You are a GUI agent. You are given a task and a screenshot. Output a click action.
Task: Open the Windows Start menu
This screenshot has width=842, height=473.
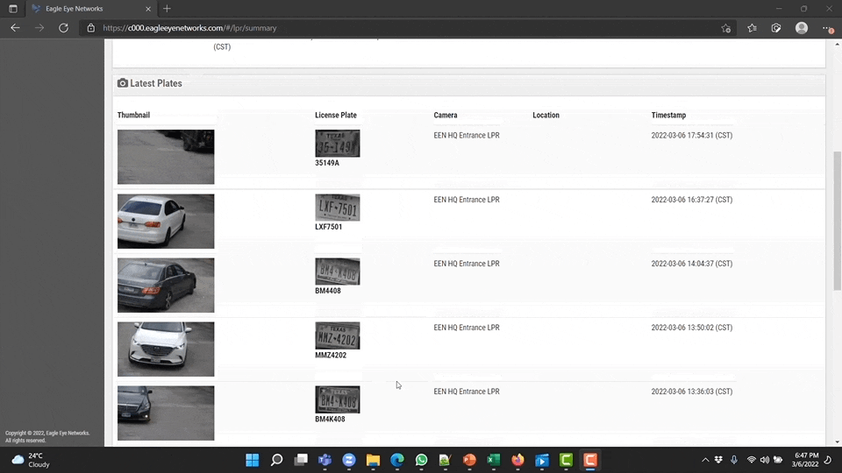click(x=252, y=460)
